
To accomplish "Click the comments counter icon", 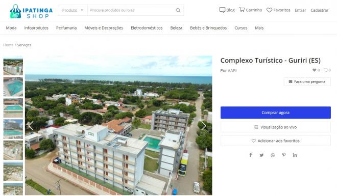I will tap(326, 70).
